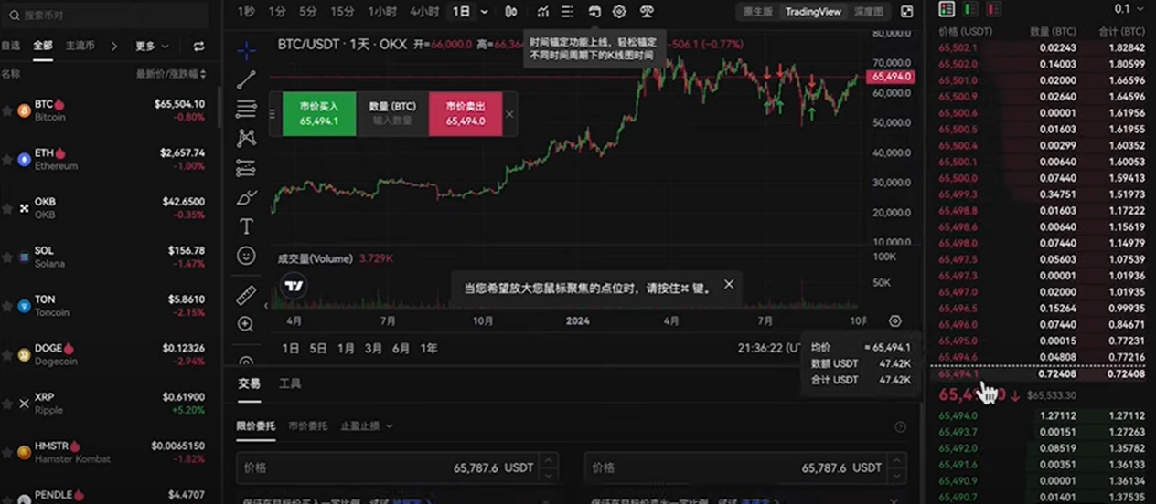Select the 限价委托 order type tab
Screen dimensions: 1156x504
tap(257, 426)
